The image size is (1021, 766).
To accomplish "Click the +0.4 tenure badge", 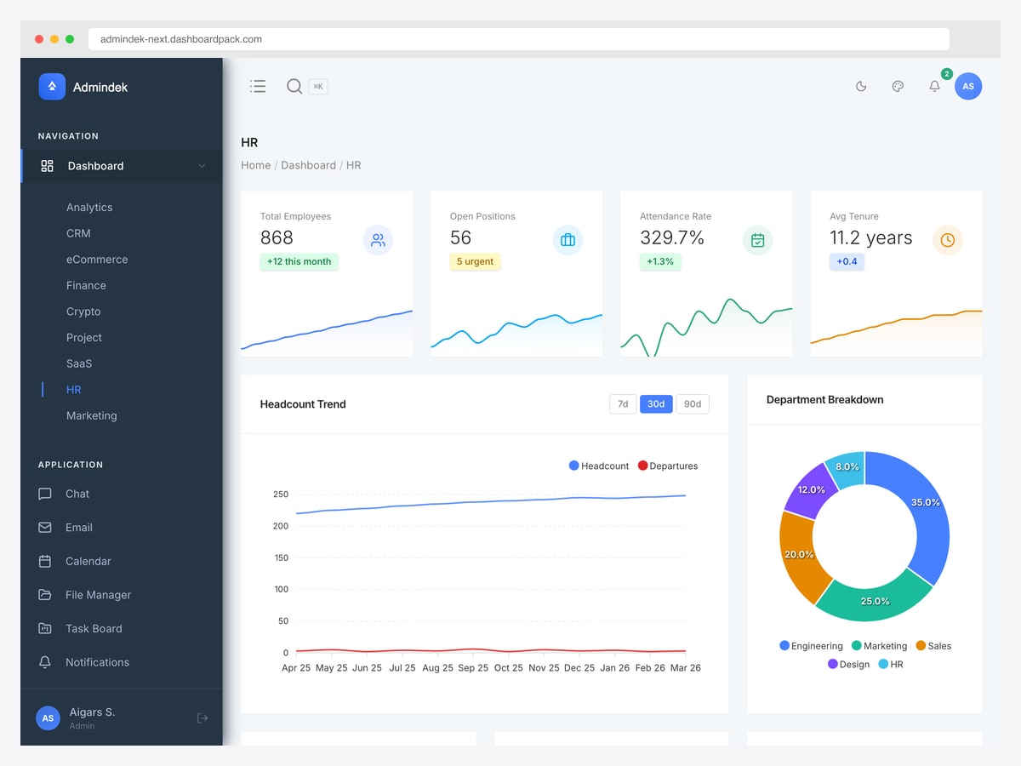I will 847,261.
